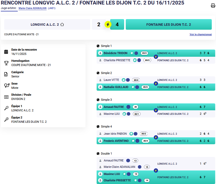The image size is (216, 184).
Task: Click the dark blue badge icon next to Arnaud FAUTRE in Simple 3
Action: (128, 107)
